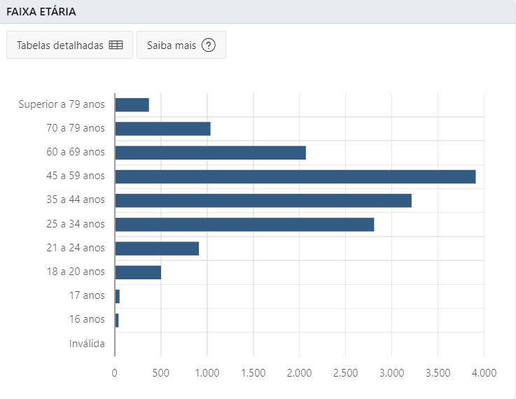Select the 21 a 24 anos bar
The image size is (516, 399).
click(x=157, y=248)
